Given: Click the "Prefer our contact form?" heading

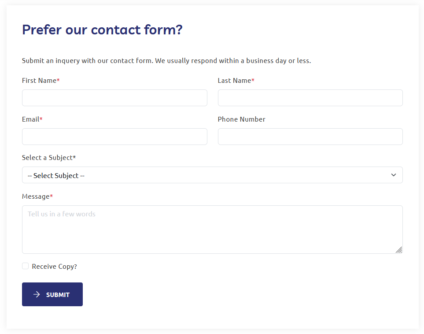Looking at the screenshot, I should click(x=102, y=30).
